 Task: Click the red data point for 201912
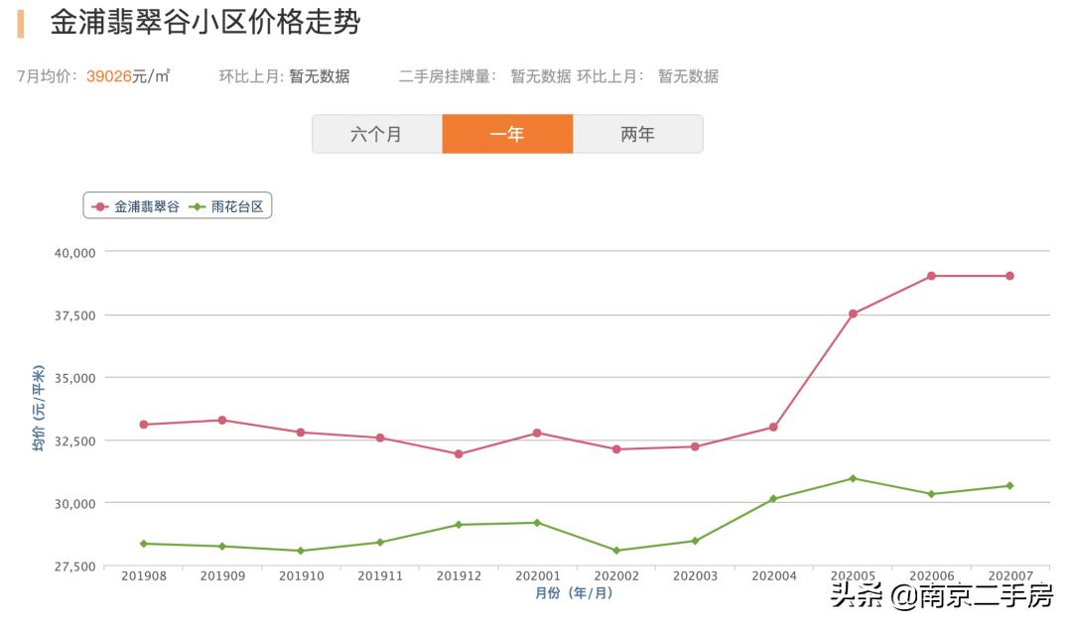[457, 453]
